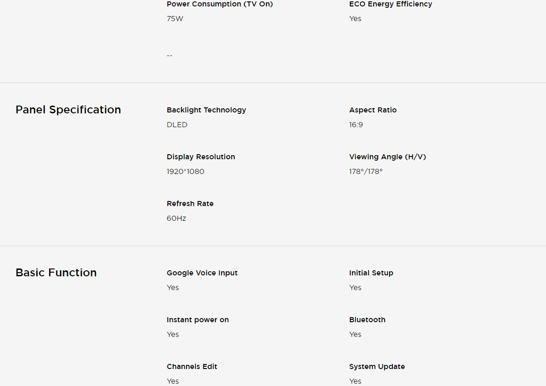Select the Backlight Technology label
This screenshot has height=386, width=546.
[x=206, y=110]
